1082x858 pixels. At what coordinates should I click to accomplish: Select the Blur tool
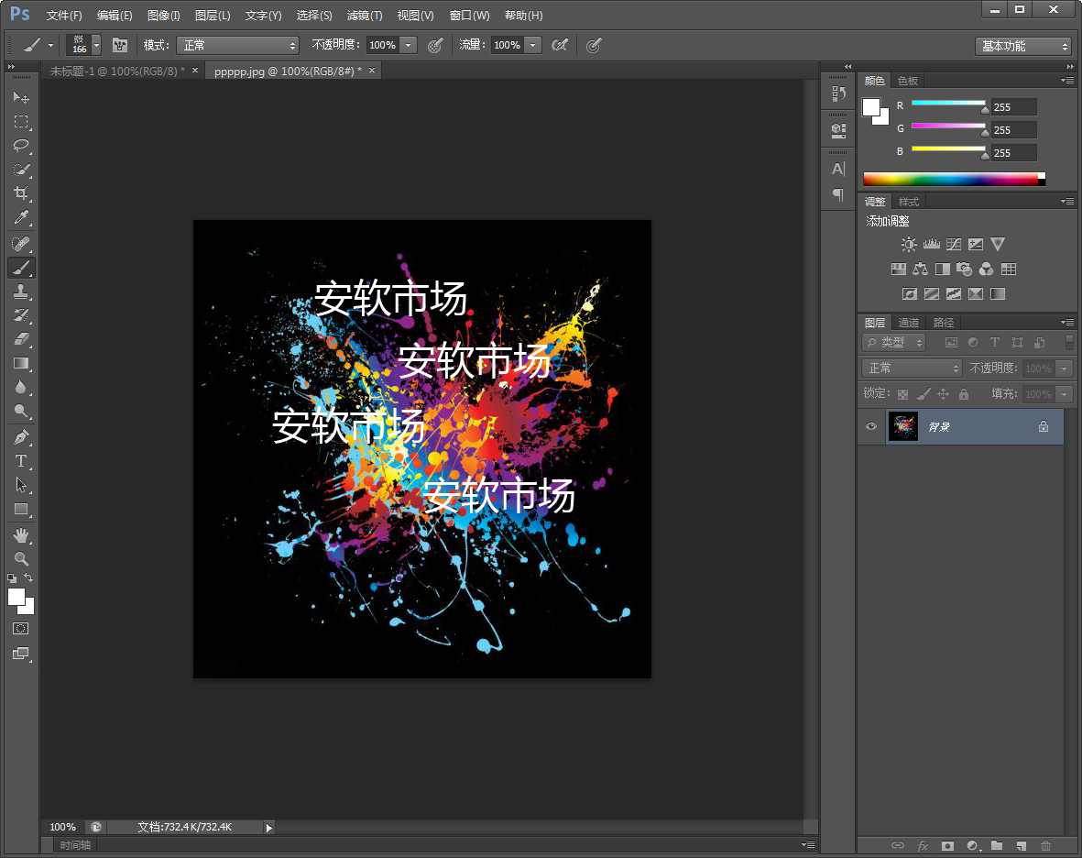tap(21, 387)
